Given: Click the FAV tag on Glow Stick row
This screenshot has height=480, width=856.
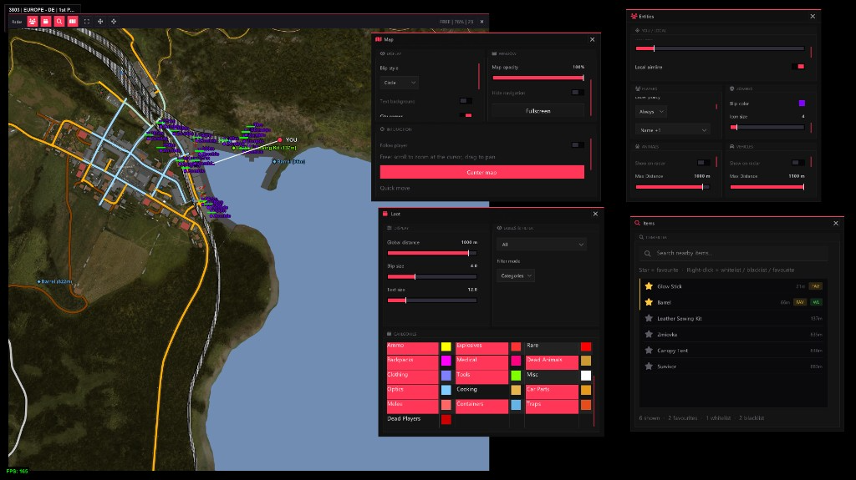Looking at the screenshot, I should click(816, 286).
